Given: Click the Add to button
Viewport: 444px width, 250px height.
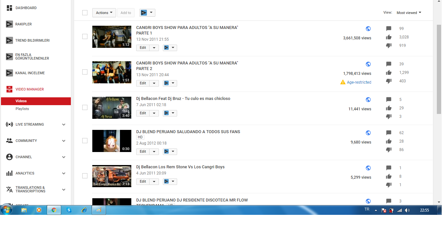Looking at the screenshot, I should pos(126,13).
